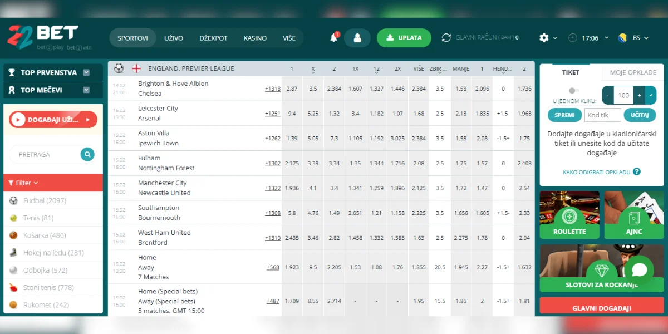This screenshot has width=668, height=334.
Task: Open the notification bell
Action: pos(333,37)
